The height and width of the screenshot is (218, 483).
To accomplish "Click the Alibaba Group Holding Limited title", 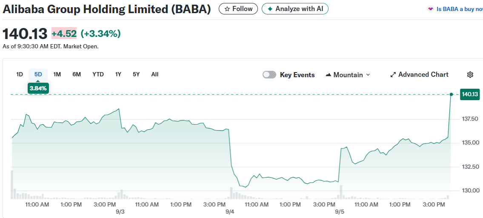I will pyautogui.click(x=106, y=9).
